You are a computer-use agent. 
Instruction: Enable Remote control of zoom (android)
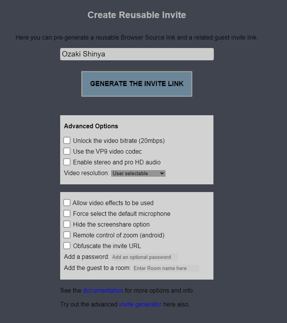[67, 235]
